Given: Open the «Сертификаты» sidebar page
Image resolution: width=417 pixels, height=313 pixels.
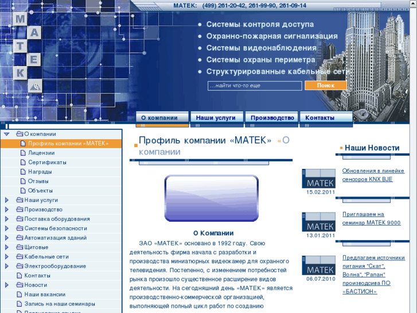Looking at the screenshot, I should click(x=47, y=162).
